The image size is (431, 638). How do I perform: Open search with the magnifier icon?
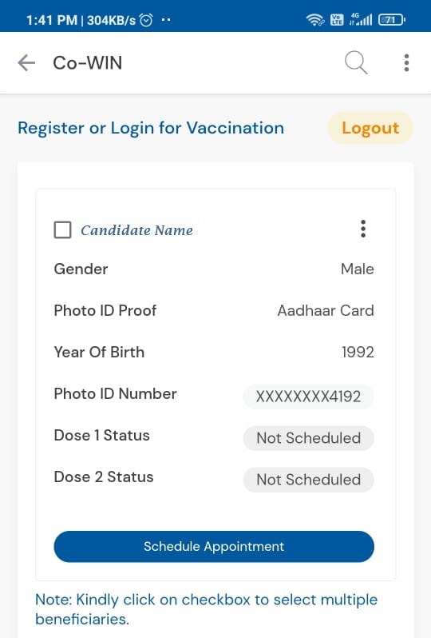click(x=356, y=62)
